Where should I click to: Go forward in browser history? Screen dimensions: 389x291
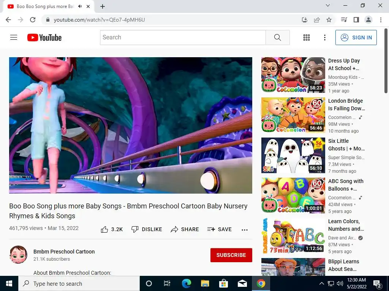click(21, 20)
